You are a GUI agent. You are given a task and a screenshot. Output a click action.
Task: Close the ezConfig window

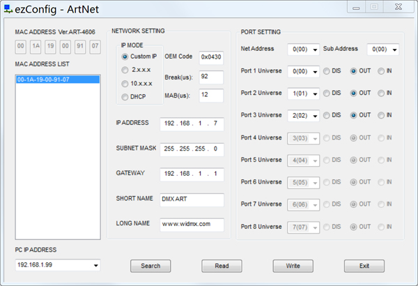coord(398,7)
